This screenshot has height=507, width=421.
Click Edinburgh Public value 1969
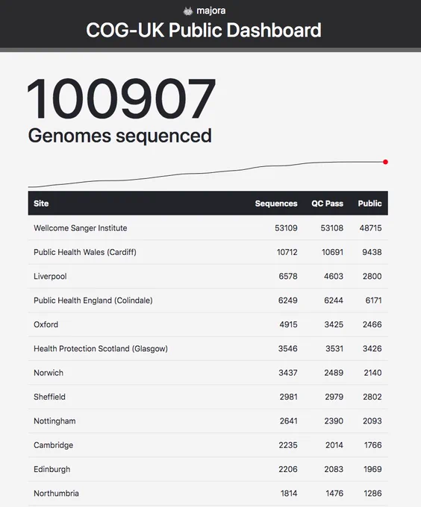372,469
